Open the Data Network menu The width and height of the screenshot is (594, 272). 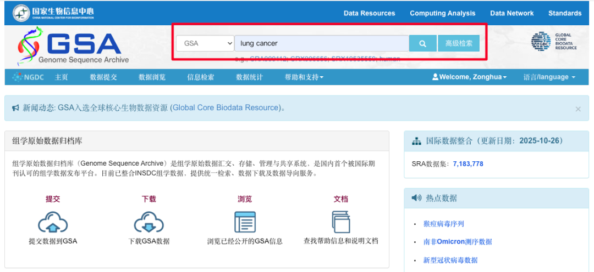coord(512,13)
